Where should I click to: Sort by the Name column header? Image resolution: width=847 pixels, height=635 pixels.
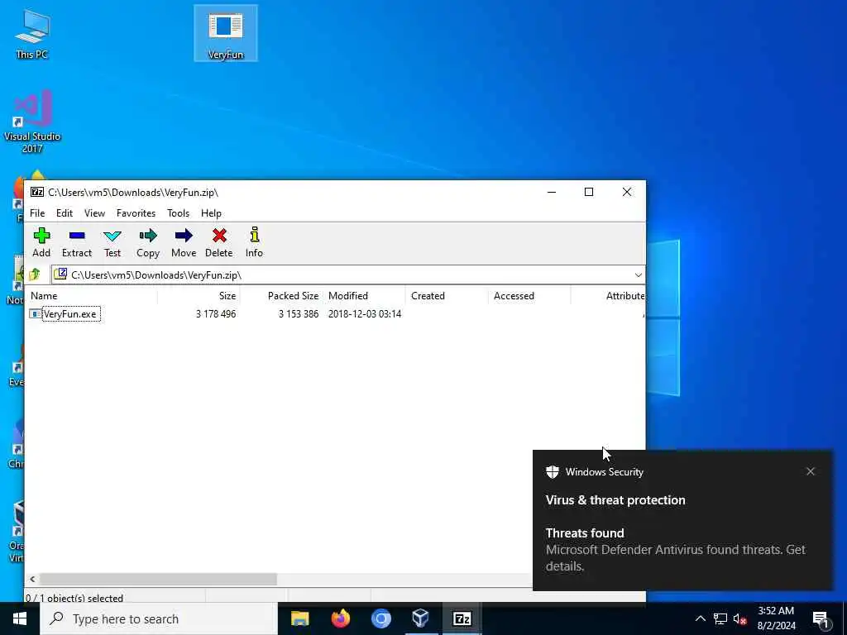tap(92, 296)
